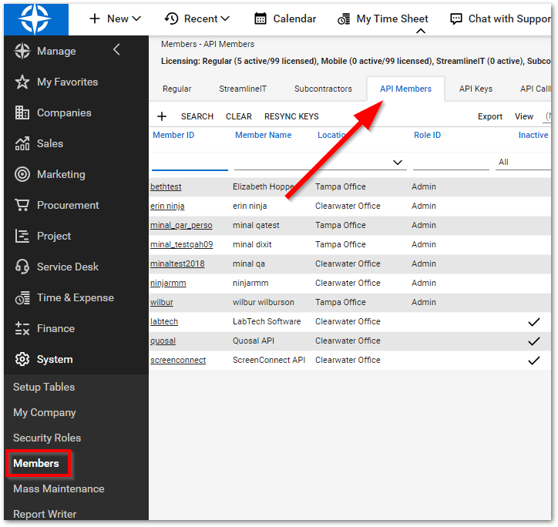The image size is (558, 527).
Task: Open the Member Name filter dropdown
Action: coord(398,163)
